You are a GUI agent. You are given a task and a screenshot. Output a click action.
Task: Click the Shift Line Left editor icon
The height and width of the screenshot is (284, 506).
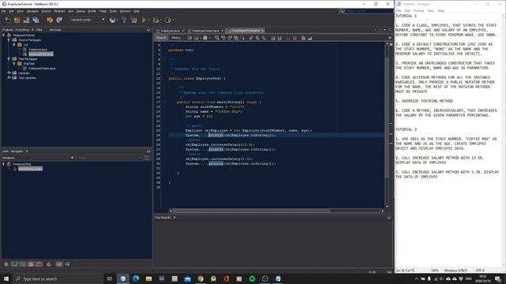click(x=273, y=38)
